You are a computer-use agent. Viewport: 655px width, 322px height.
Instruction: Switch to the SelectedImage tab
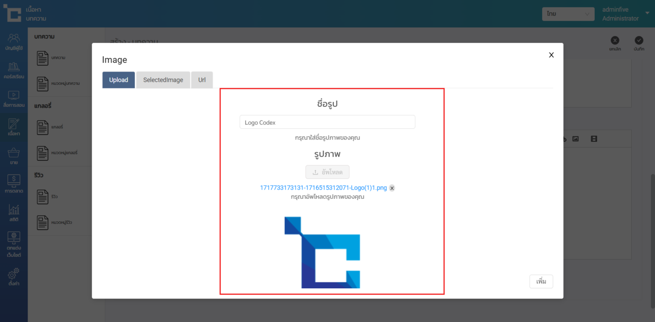[x=163, y=80]
